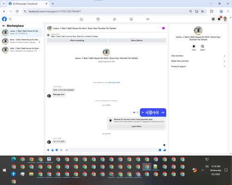Image resolution: width=232 pixels, height=185 pixels.
Task: Mute this conversation with the bell
Action: pos(194,46)
